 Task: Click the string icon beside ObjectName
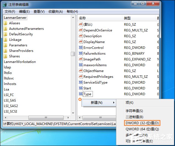(x=80, y=71)
